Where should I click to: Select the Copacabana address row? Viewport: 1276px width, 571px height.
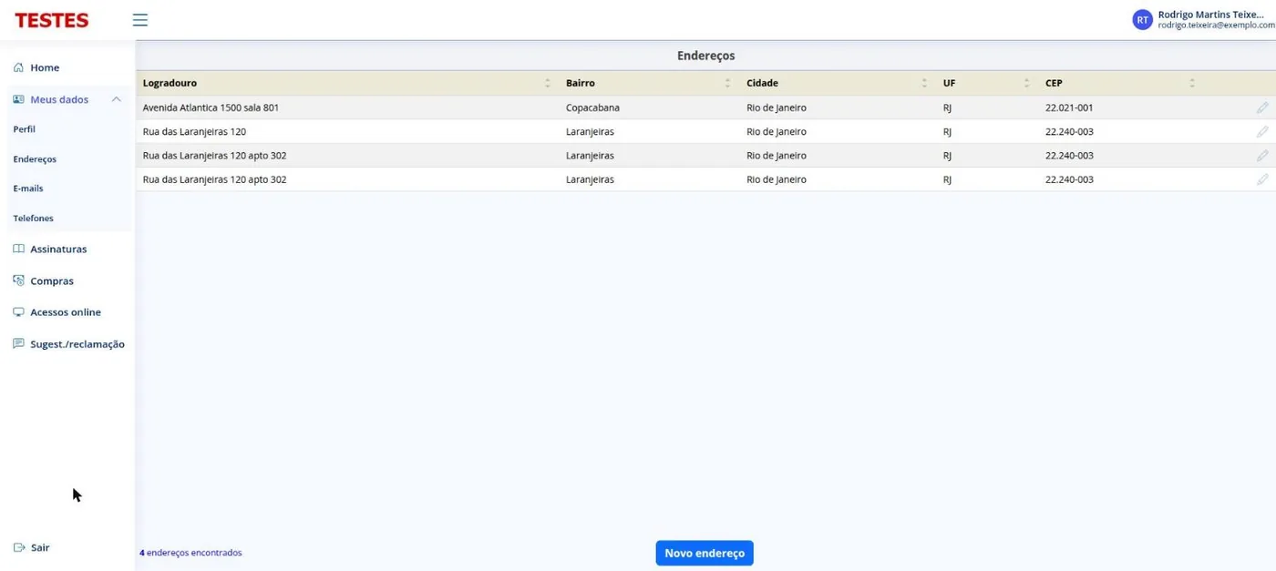point(705,107)
